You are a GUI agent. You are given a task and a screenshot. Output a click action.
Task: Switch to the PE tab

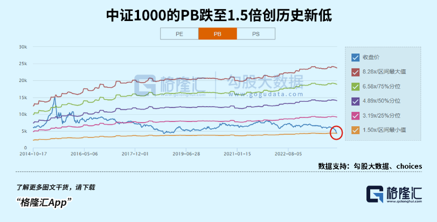pos(179,33)
